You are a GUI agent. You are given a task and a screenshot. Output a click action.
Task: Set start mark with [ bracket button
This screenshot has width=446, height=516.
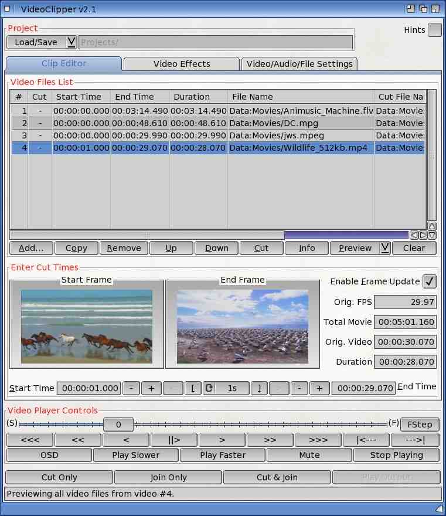pos(193,388)
